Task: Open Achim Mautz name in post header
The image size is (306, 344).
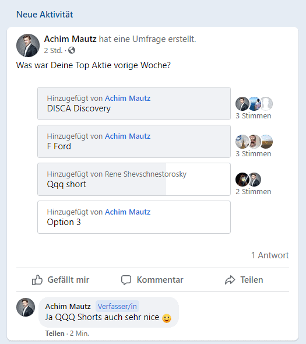Action: [x=70, y=39]
